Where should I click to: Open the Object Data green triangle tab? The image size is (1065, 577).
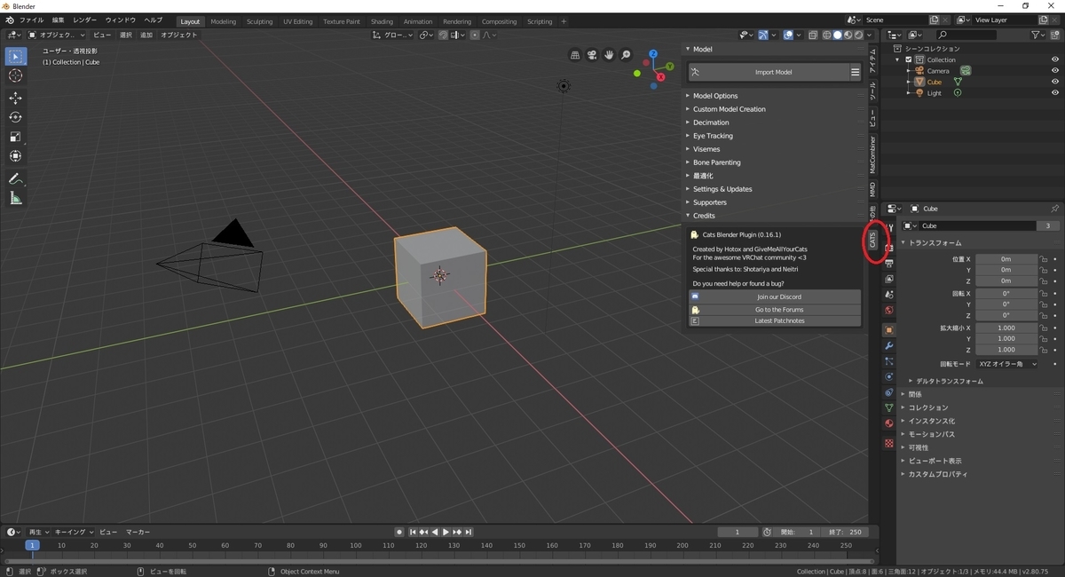(x=888, y=407)
